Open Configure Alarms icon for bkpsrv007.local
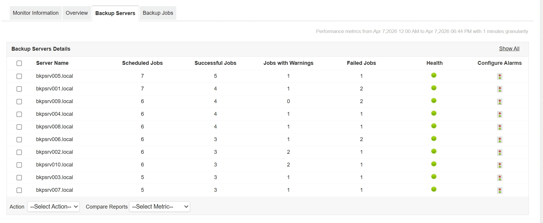The image size is (543, 223). click(x=500, y=191)
